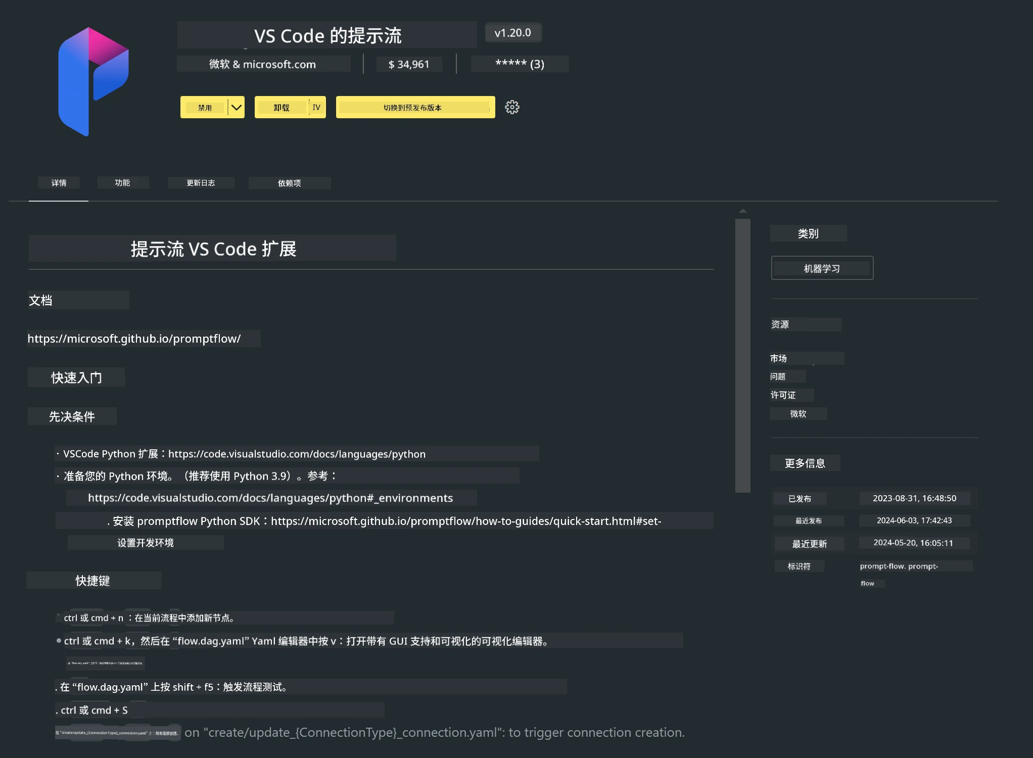Image resolution: width=1033 pixels, height=758 pixels.
Task: Click the install count 34,961
Action: tap(409, 64)
